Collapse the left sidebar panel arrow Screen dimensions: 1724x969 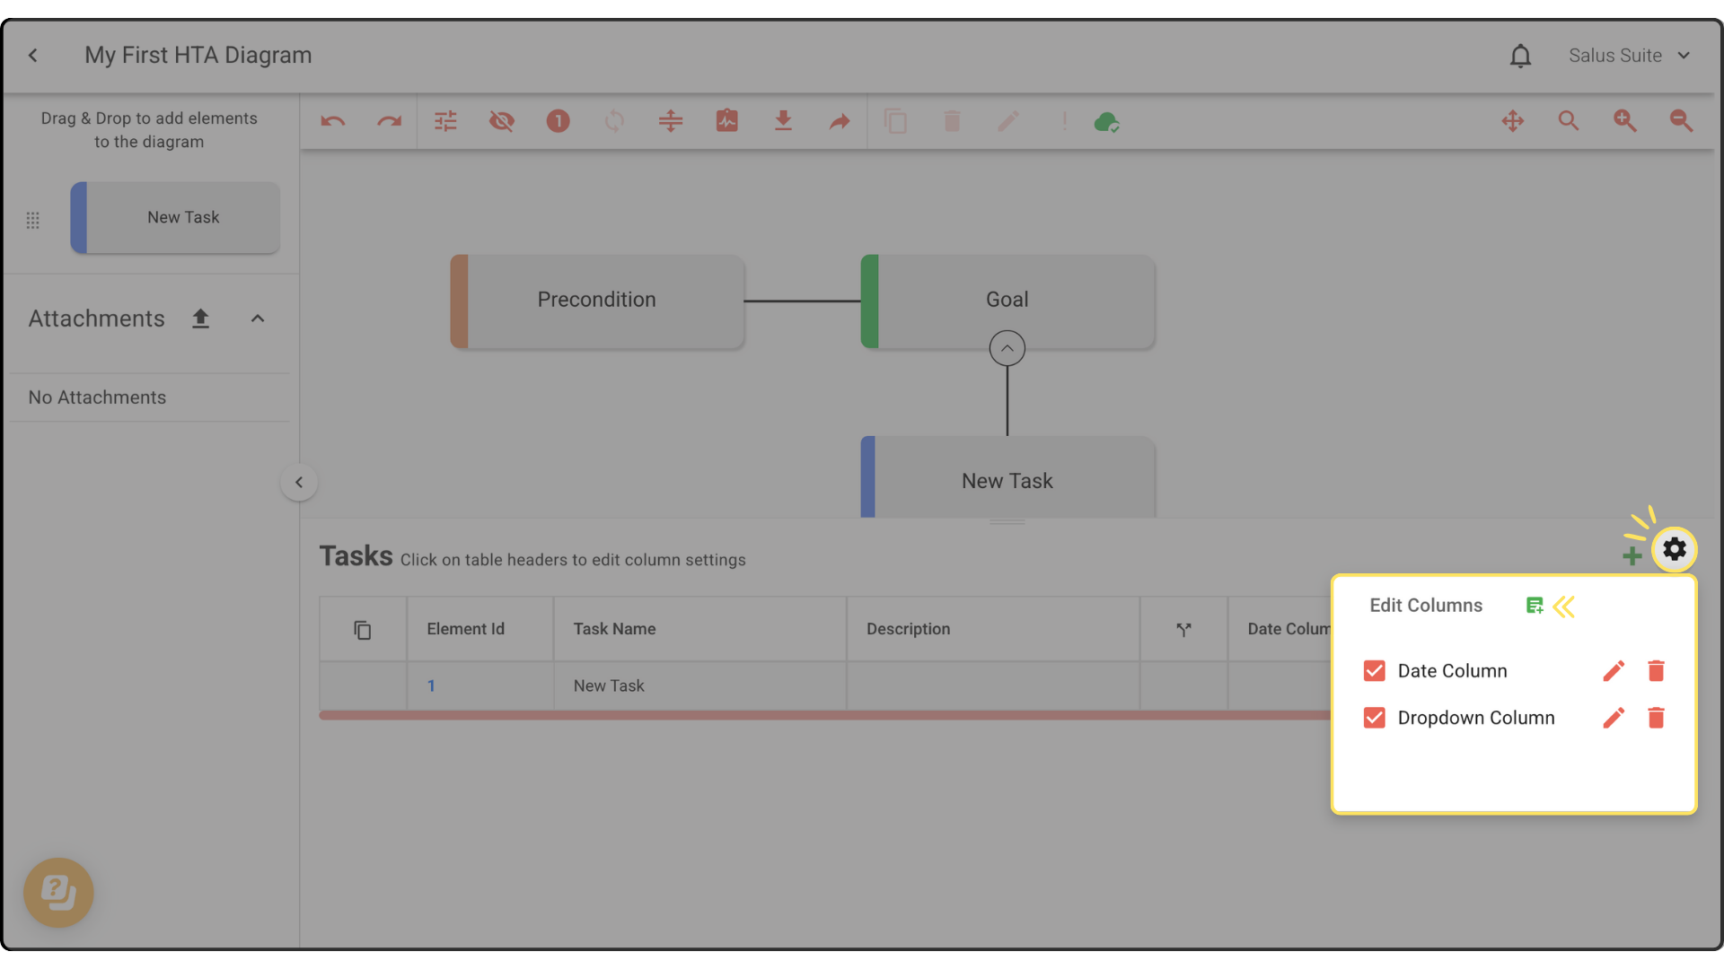pos(299,483)
